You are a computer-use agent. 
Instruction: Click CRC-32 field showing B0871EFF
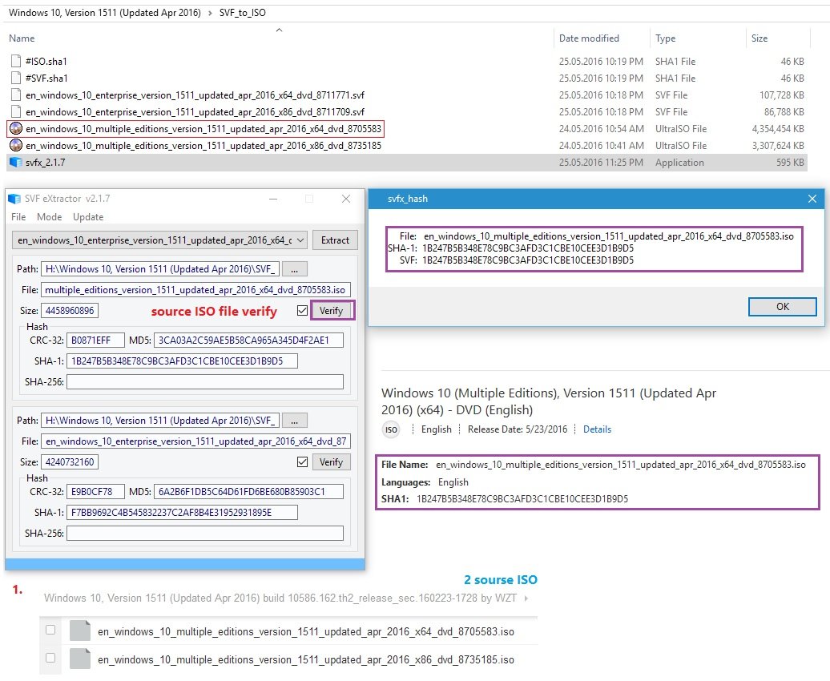(96, 340)
